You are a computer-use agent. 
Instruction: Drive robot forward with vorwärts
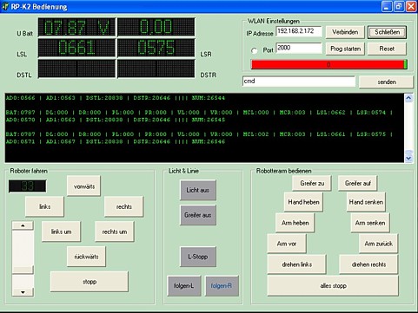[x=84, y=186]
